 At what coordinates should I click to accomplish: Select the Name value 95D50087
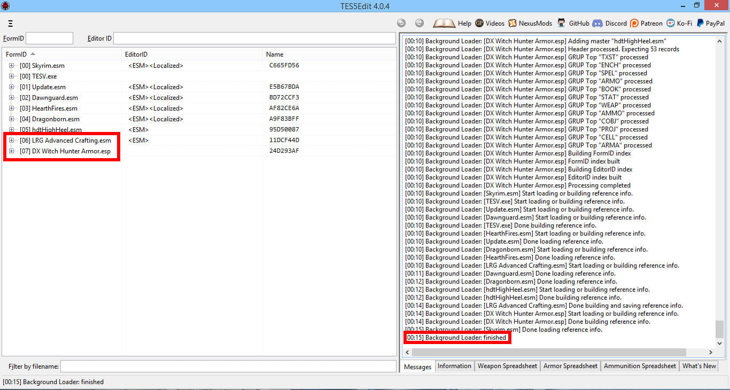284,130
